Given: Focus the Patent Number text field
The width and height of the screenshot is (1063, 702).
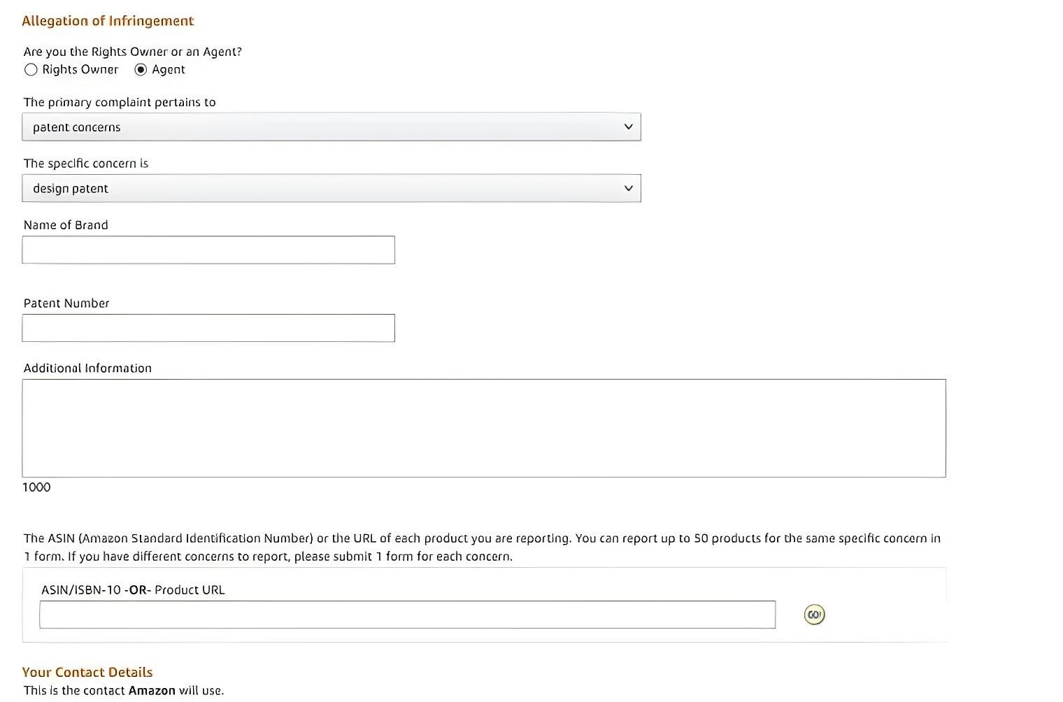Looking at the screenshot, I should 208,328.
